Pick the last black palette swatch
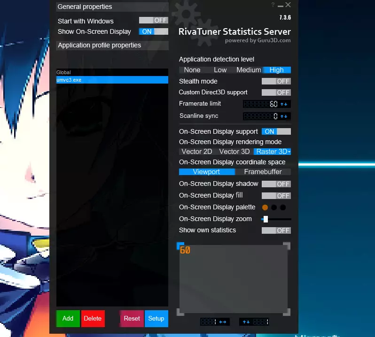Viewport: 375px width, 337px height. pyautogui.click(x=283, y=207)
